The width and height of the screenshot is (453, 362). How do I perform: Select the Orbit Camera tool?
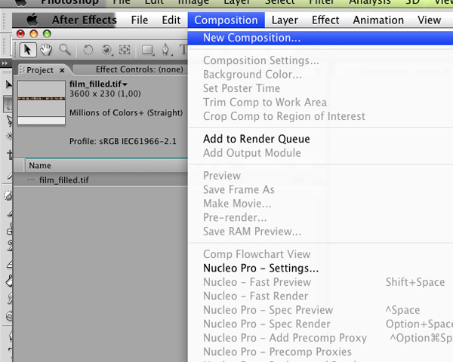point(106,50)
